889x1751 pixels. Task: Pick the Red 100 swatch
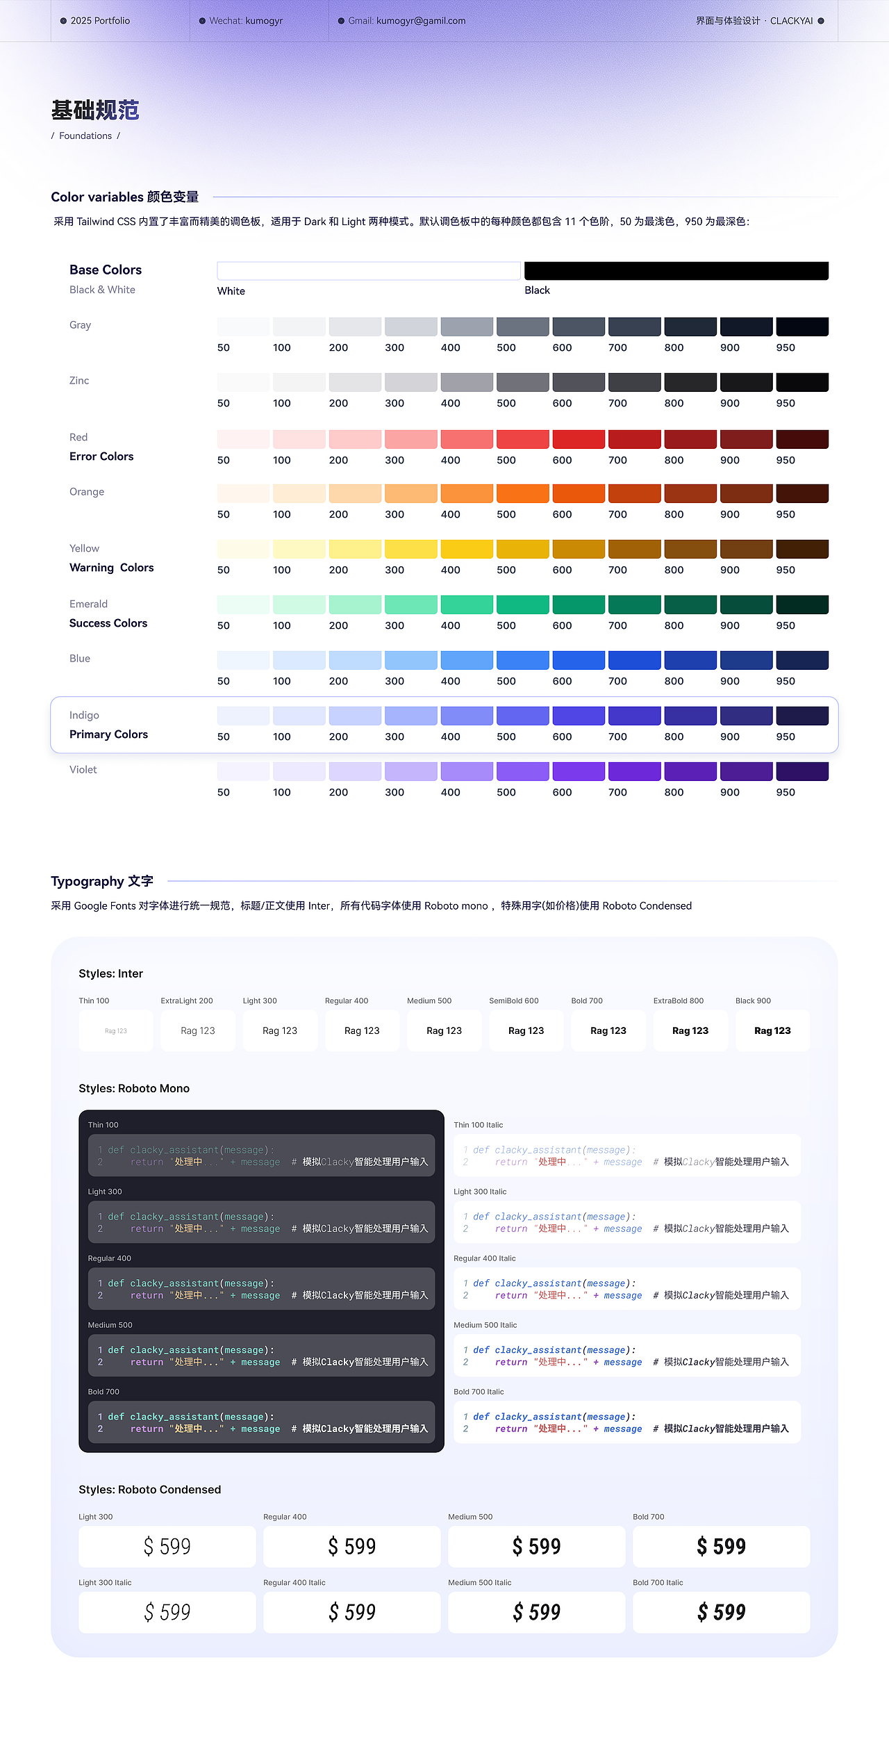tap(299, 439)
